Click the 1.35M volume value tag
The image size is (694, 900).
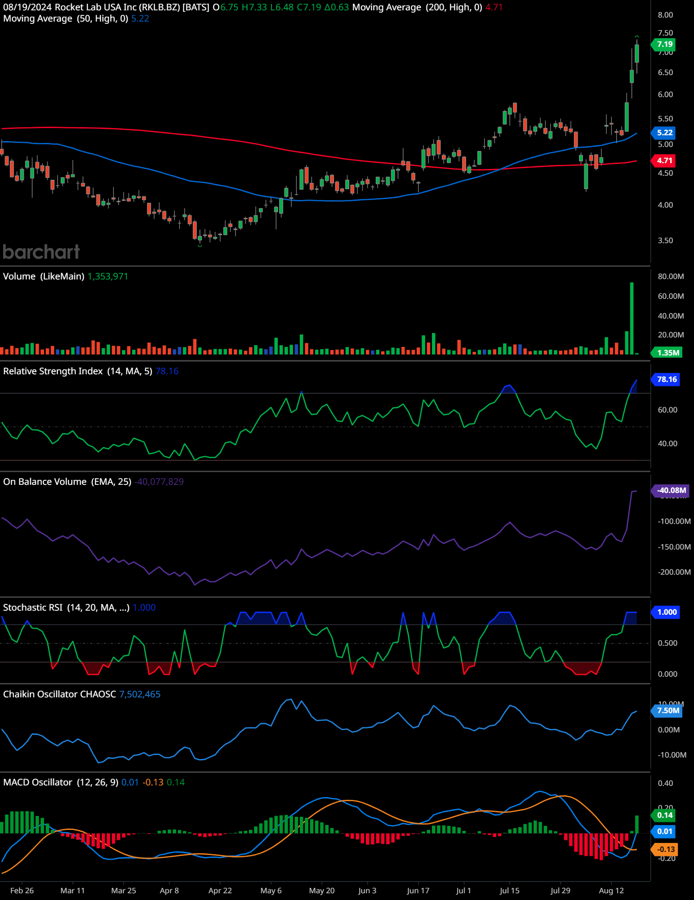667,353
